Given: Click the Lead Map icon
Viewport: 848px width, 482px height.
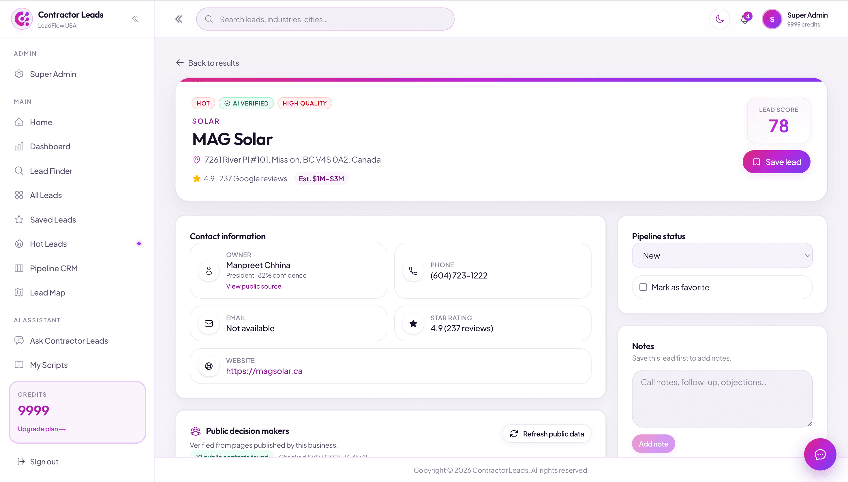Looking at the screenshot, I should point(19,292).
